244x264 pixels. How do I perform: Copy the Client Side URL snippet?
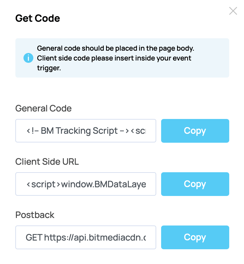[195, 184]
